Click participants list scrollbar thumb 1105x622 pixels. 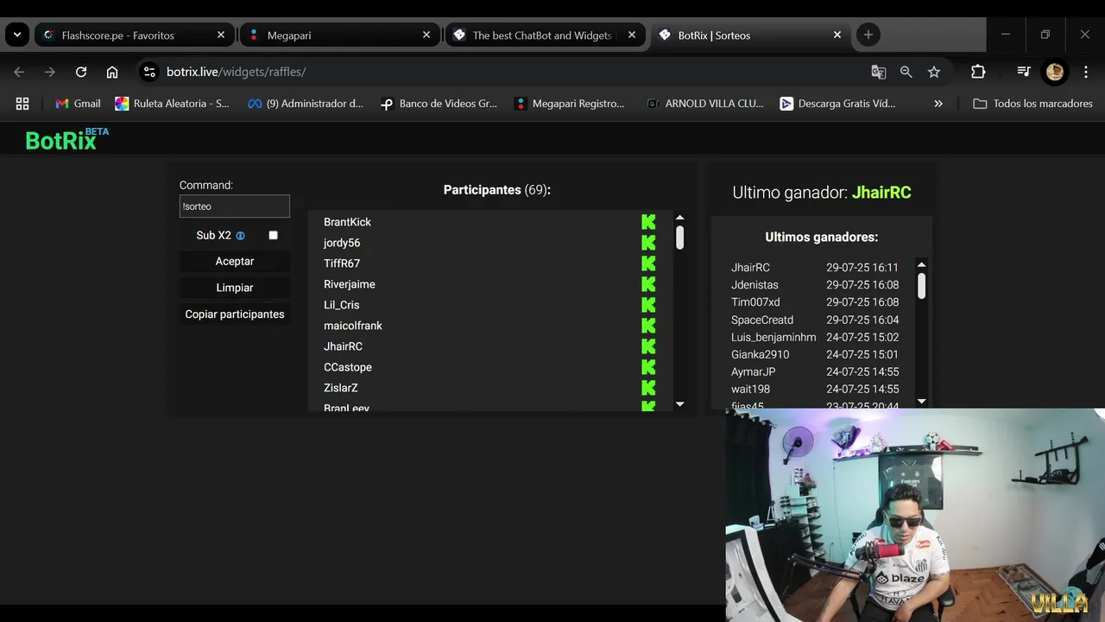[x=680, y=238]
